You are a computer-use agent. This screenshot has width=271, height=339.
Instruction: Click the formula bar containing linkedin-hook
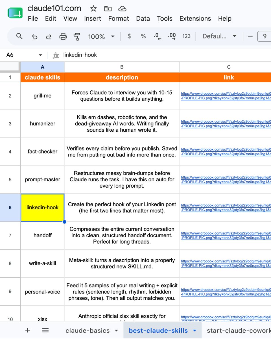click(x=167, y=55)
